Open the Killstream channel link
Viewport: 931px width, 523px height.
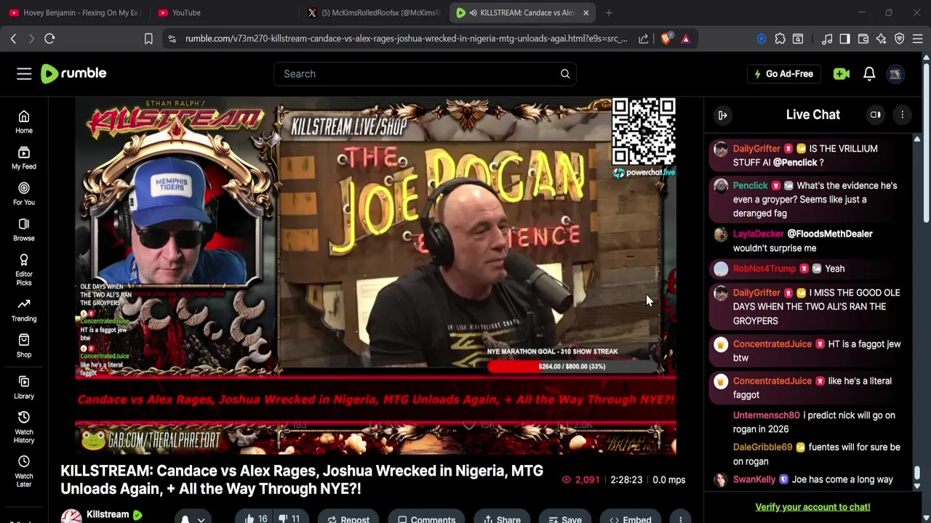(108, 514)
